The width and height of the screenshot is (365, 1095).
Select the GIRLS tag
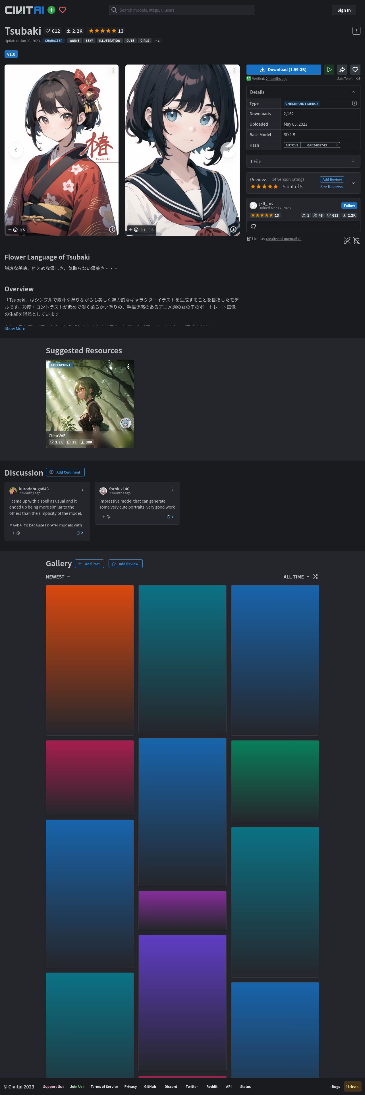click(x=144, y=41)
